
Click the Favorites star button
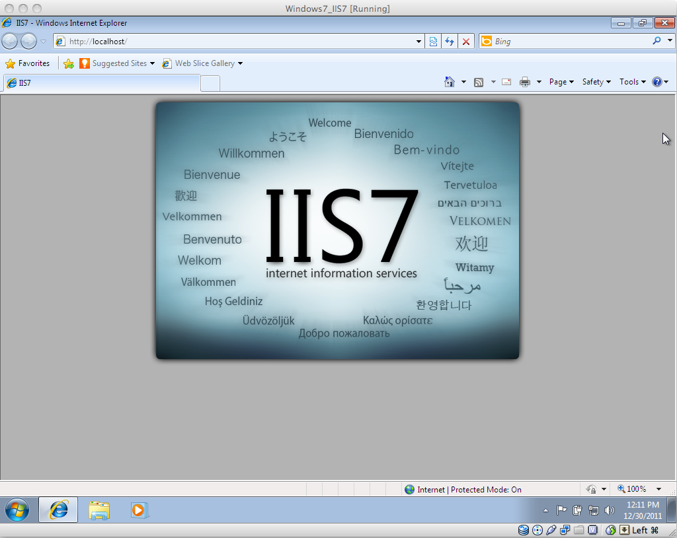coord(28,63)
